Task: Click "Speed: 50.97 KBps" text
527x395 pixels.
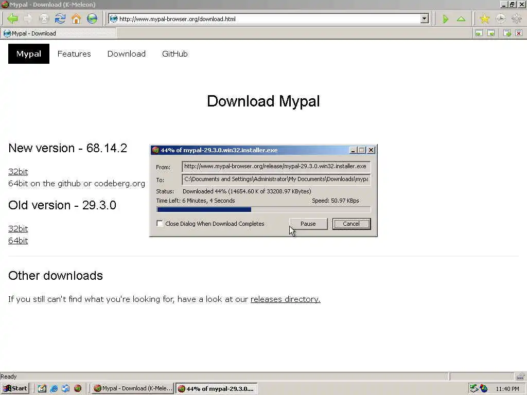Action: pos(336,201)
